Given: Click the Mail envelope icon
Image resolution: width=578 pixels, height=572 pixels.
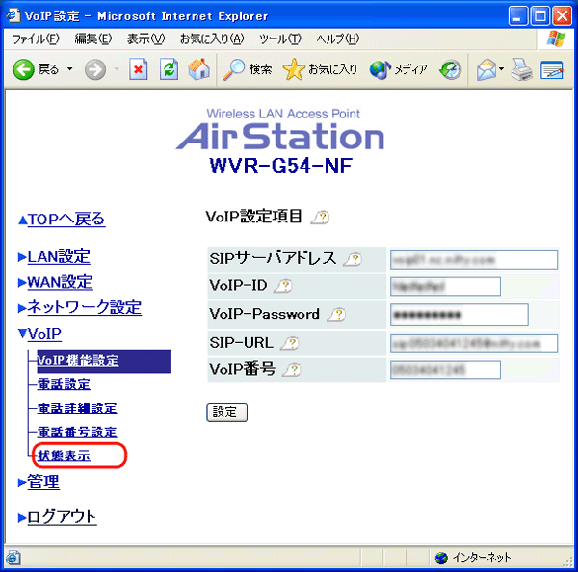Looking at the screenshot, I should pyautogui.click(x=486, y=69).
